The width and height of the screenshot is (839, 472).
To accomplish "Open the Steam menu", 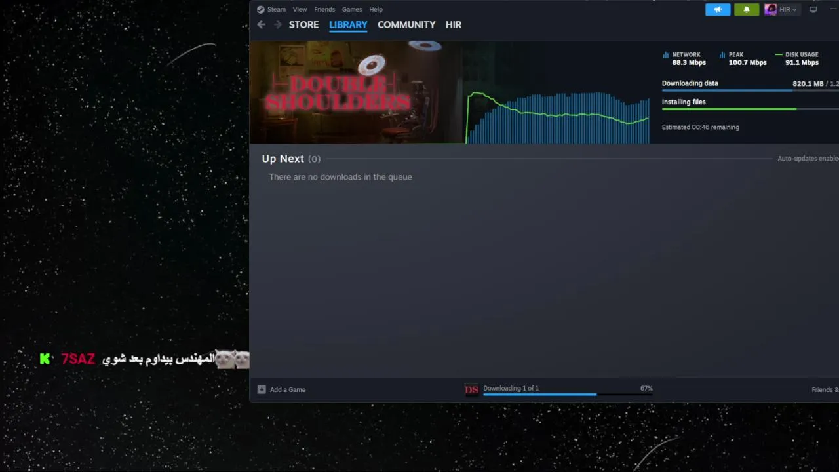I will 276,9.
